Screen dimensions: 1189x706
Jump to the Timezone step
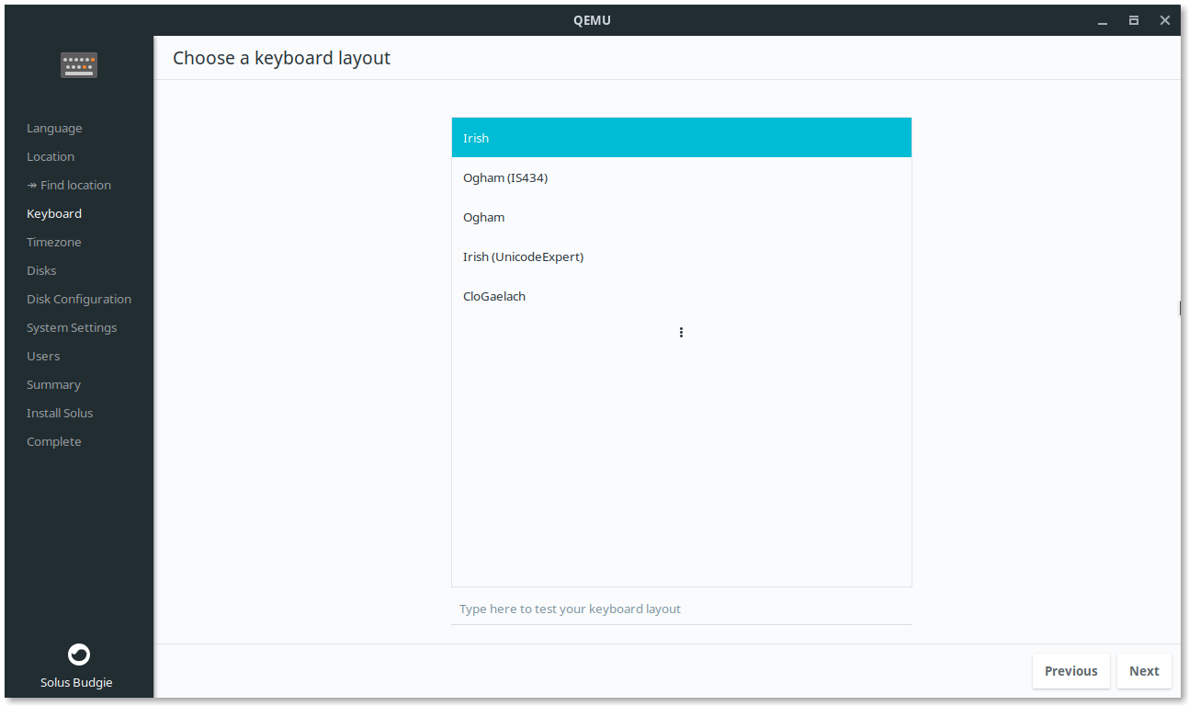tap(54, 242)
